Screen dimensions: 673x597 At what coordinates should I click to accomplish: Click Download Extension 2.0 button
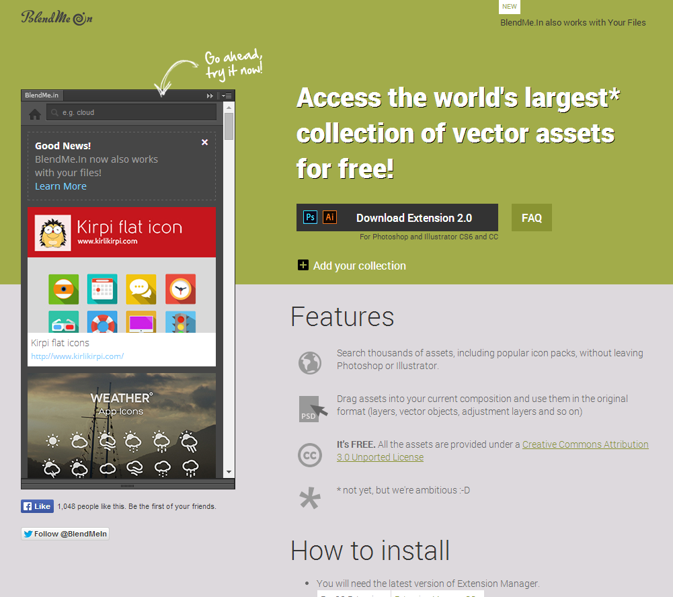tap(397, 218)
